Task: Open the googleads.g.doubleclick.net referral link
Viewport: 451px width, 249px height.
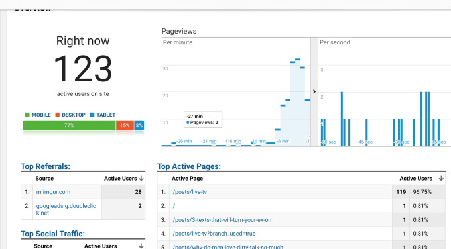Action: tap(66, 209)
